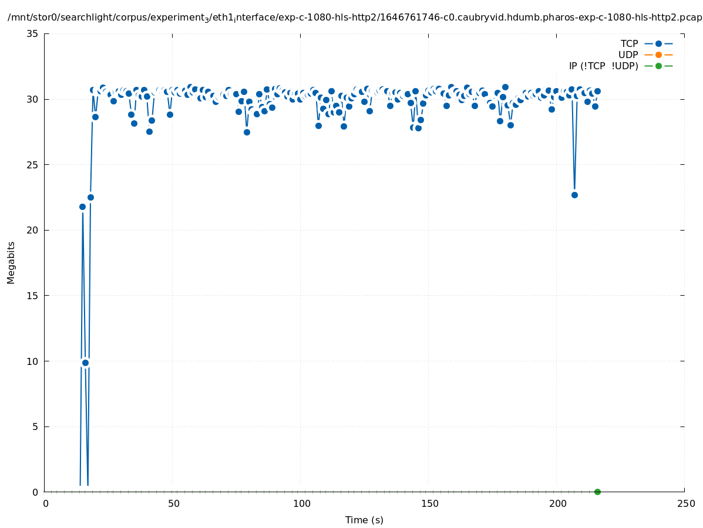Click the TCP dip point near 22.7 Megabits

tap(574, 195)
